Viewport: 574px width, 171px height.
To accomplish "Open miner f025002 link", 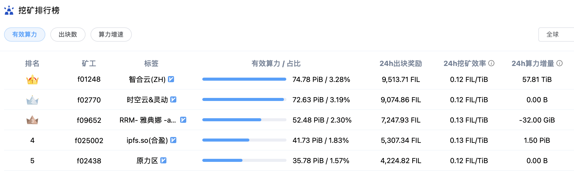I will [89, 140].
